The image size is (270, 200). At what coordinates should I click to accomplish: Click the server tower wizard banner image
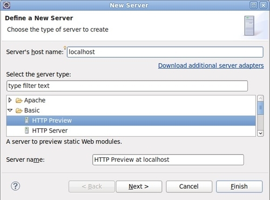[x=249, y=25]
